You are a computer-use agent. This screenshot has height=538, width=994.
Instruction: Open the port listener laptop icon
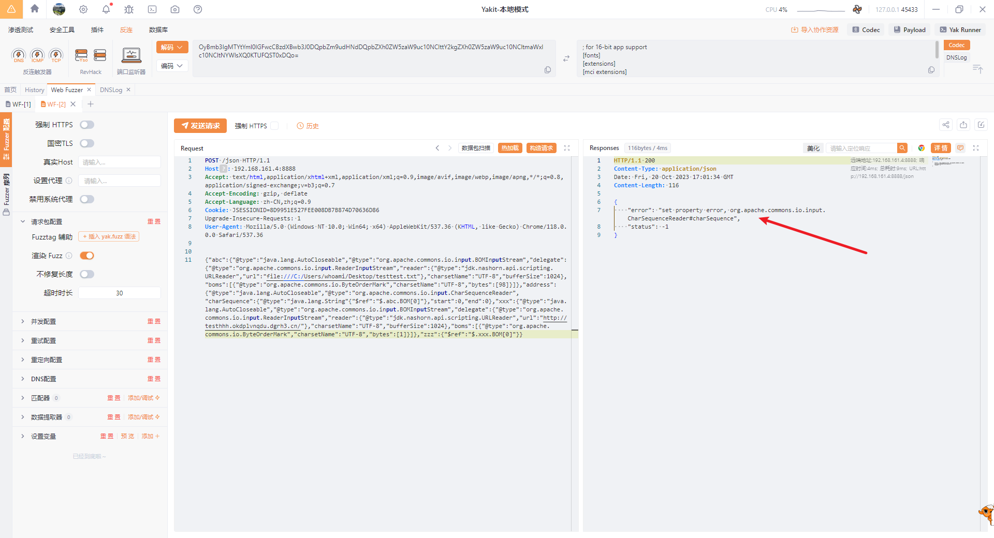click(131, 55)
